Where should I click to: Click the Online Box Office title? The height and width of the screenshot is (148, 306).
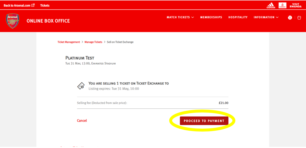(48, 21)
